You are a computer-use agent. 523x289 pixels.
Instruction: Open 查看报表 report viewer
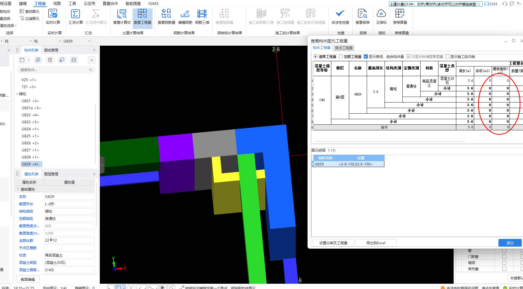coord(362,17)
